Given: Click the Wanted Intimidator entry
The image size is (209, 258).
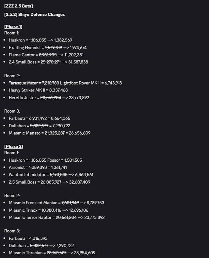Looking at the screenshot, I should click(x=51, y=174).
